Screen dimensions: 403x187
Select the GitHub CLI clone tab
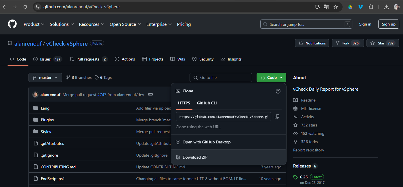(207, 103)
